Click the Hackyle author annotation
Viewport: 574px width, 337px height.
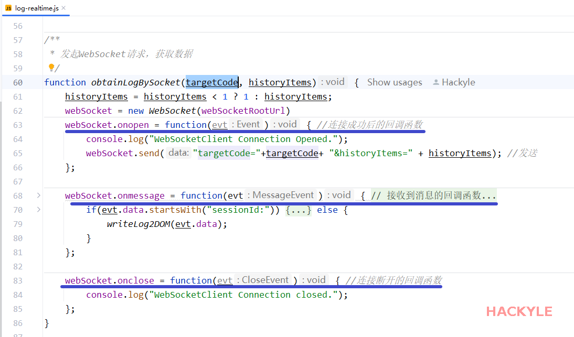tap(458, 82)
